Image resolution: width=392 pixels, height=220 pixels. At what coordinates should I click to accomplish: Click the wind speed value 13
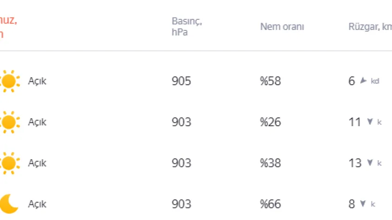coord(355,163)
